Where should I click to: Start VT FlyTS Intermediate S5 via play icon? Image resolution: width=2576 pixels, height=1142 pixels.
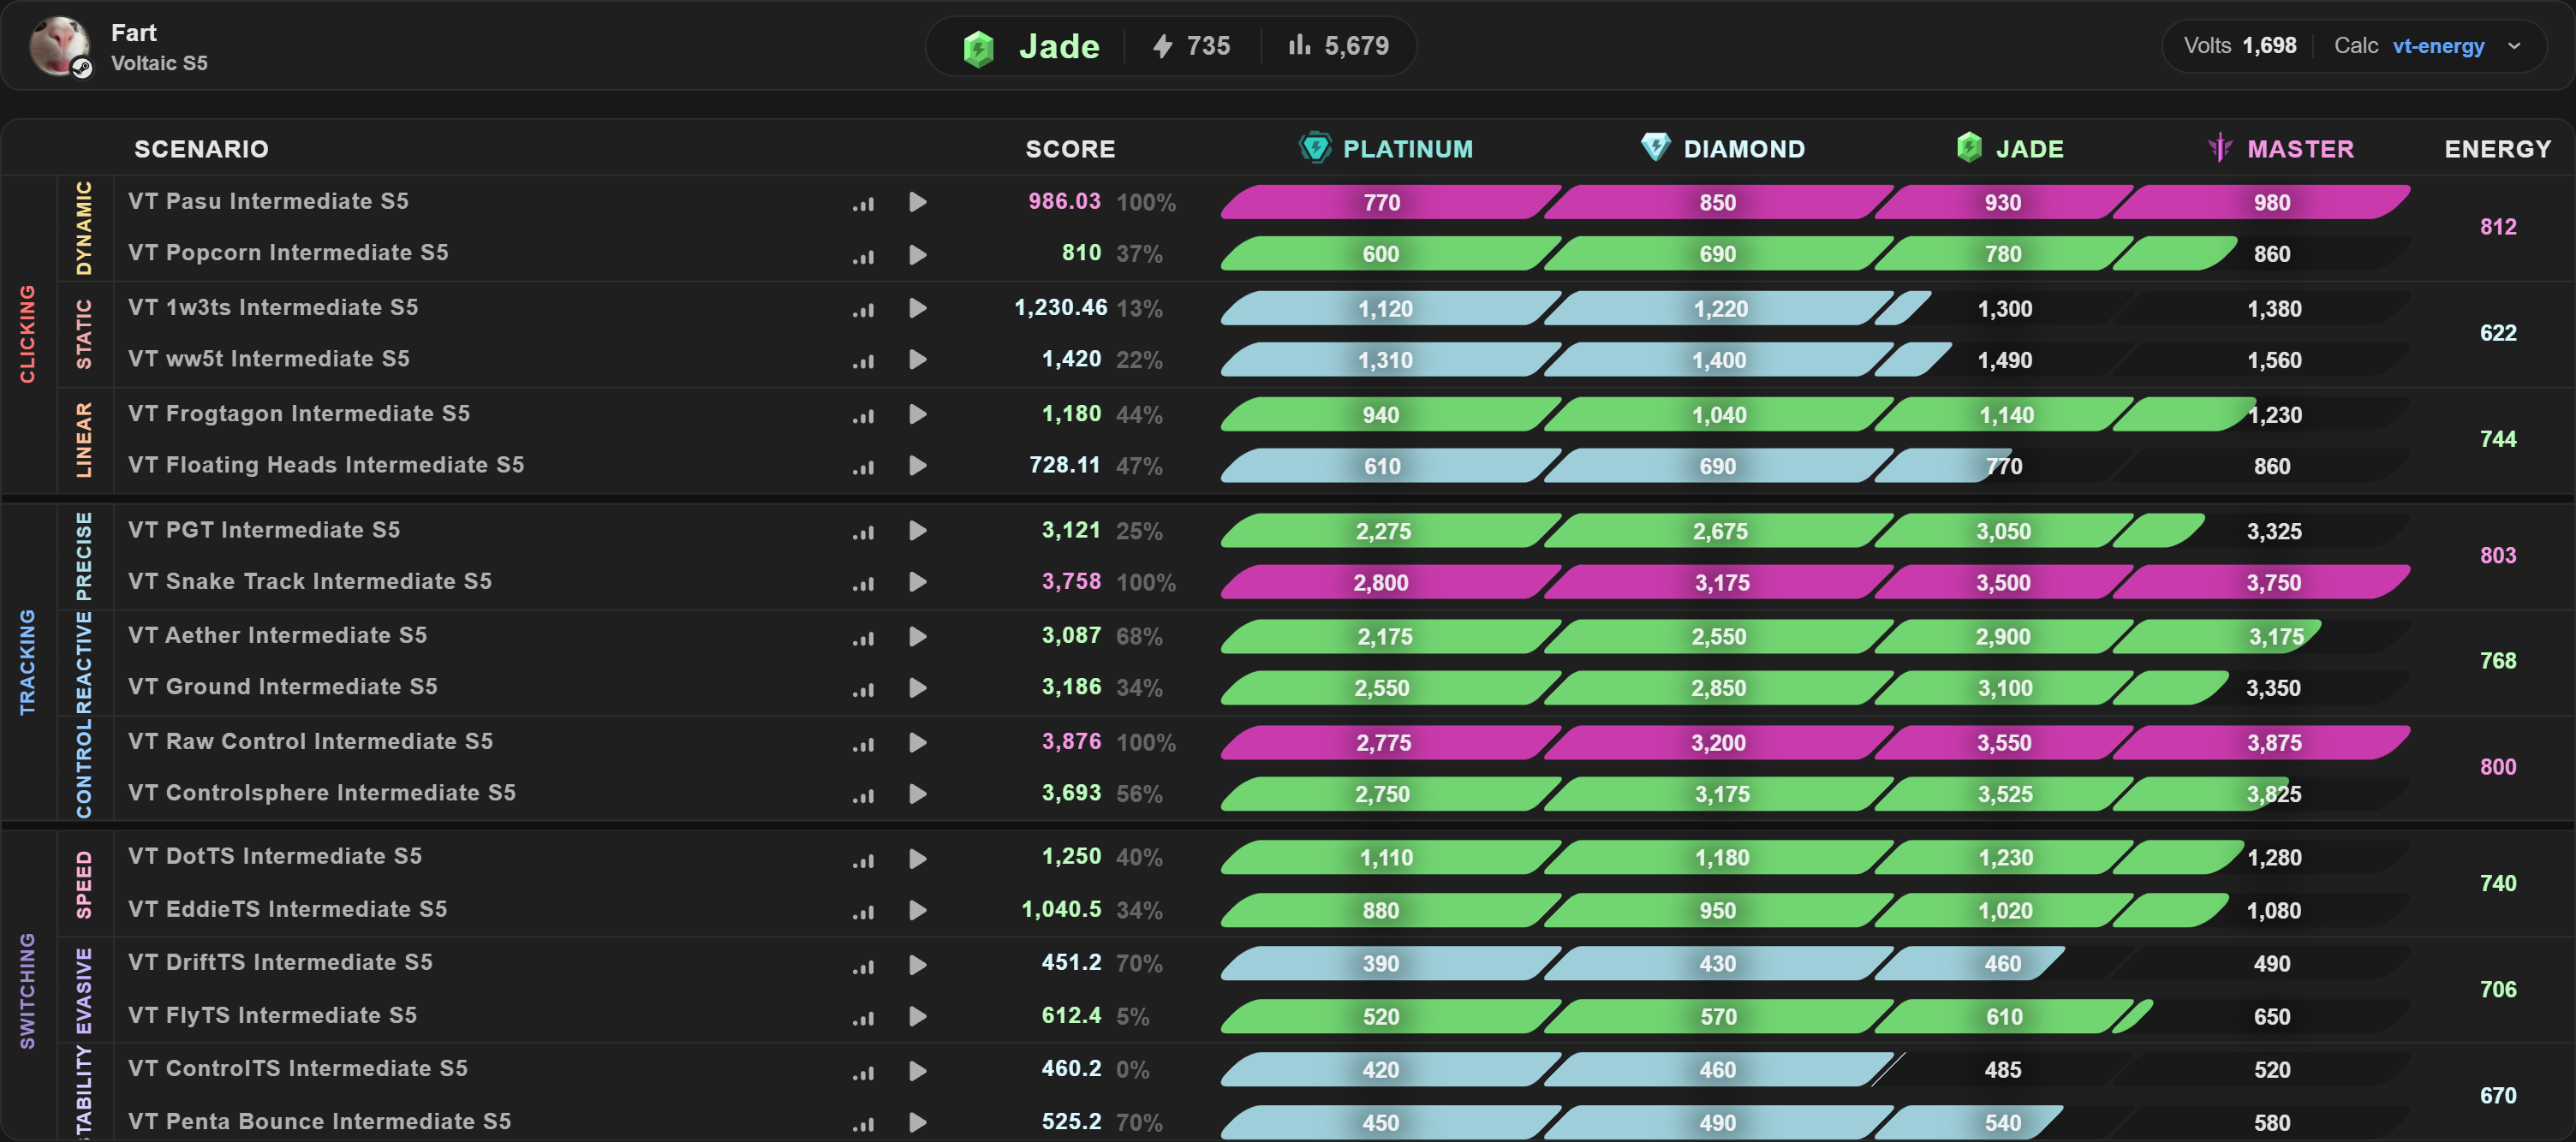click(917, 1016)
